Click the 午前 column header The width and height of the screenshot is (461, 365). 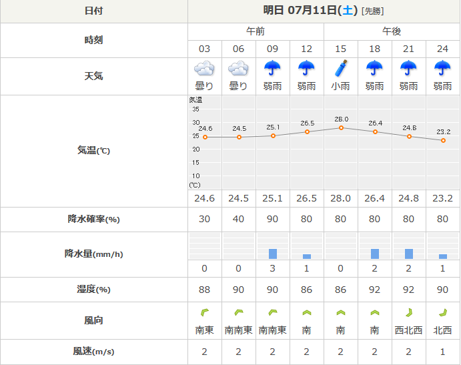point(256,31)
